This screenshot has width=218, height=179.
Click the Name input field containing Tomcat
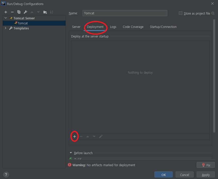(x=125, y=13)
